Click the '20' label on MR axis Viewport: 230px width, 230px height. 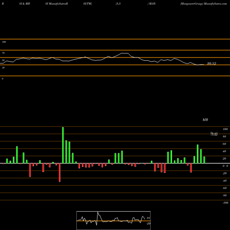click(224, 159)
